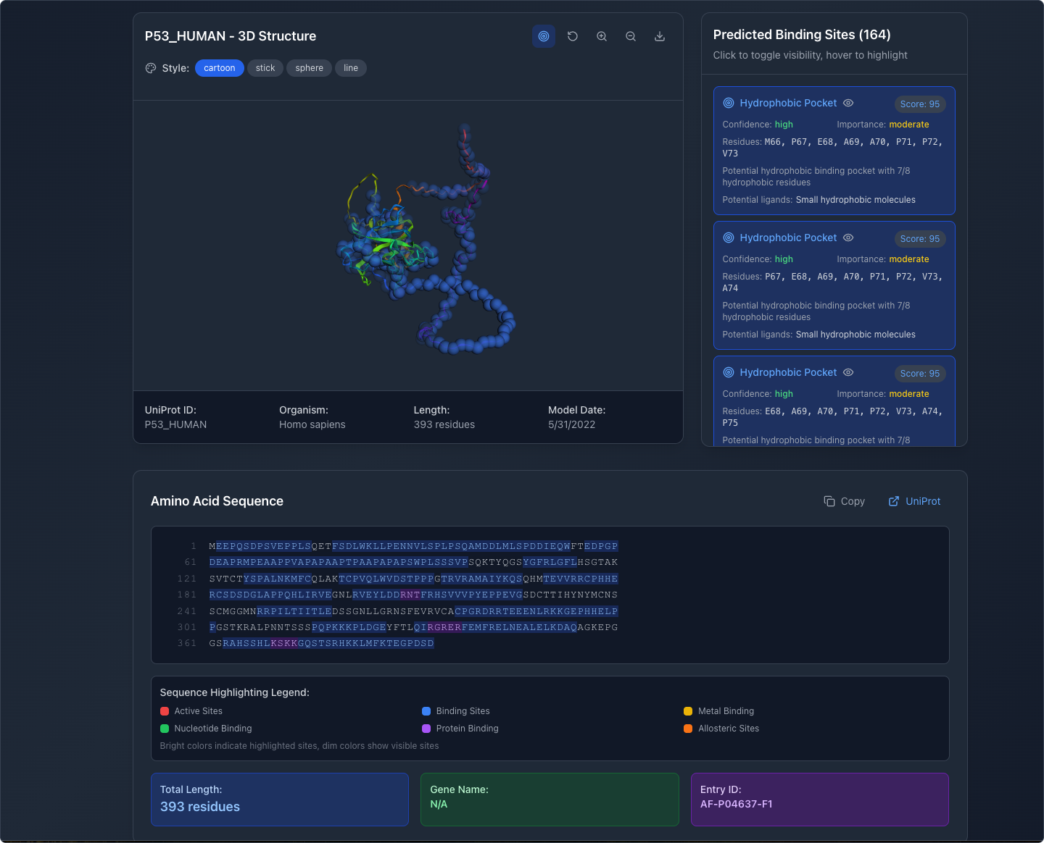Click the orange Allosteric Sites legend swatch

[x=688, y=729]
